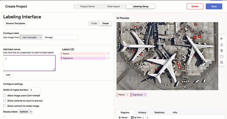This screenshot has height=119, width=227.
Task: Open Browse Templates
Action: click(x=16, y=23)
